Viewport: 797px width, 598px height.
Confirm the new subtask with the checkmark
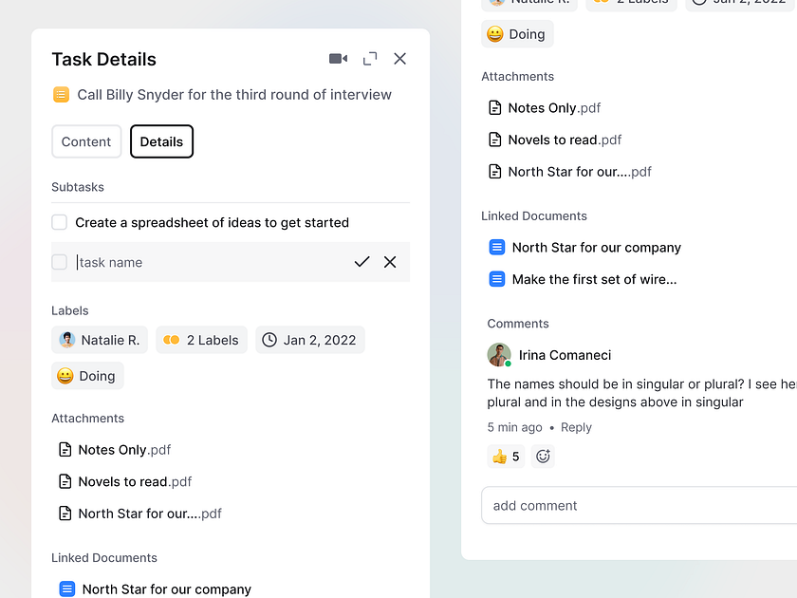(x=361, y=261)
